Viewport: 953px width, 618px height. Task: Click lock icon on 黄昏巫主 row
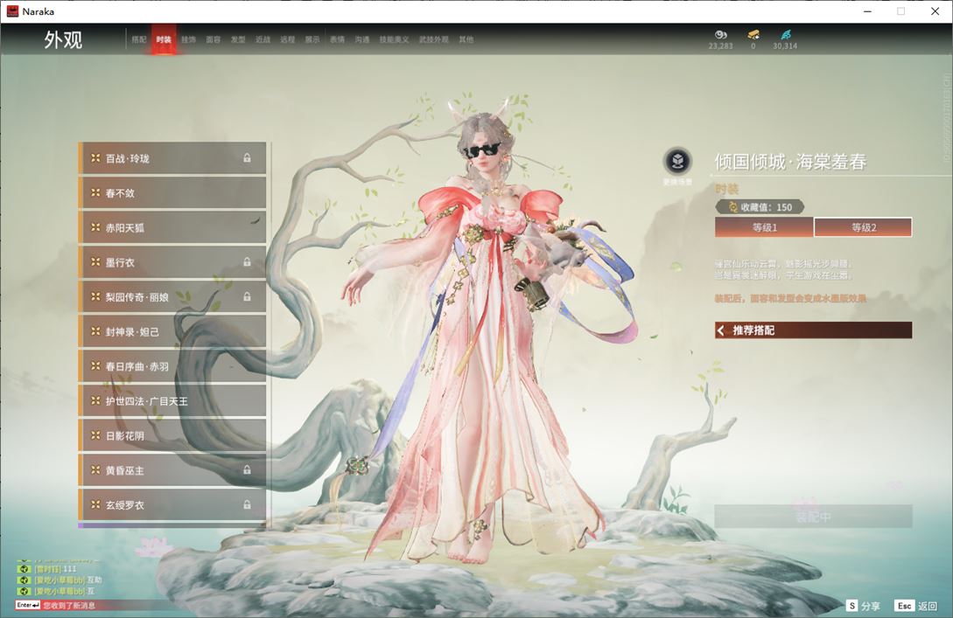pyautogui.click(x=247, y=469)
